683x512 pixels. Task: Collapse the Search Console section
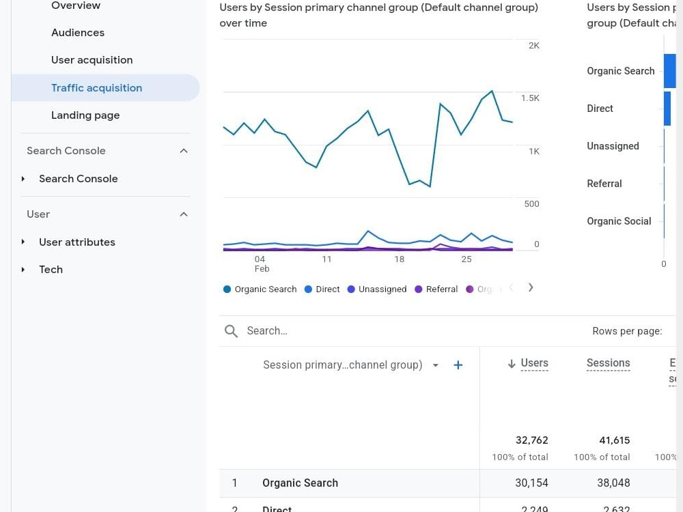coord(184,151)
